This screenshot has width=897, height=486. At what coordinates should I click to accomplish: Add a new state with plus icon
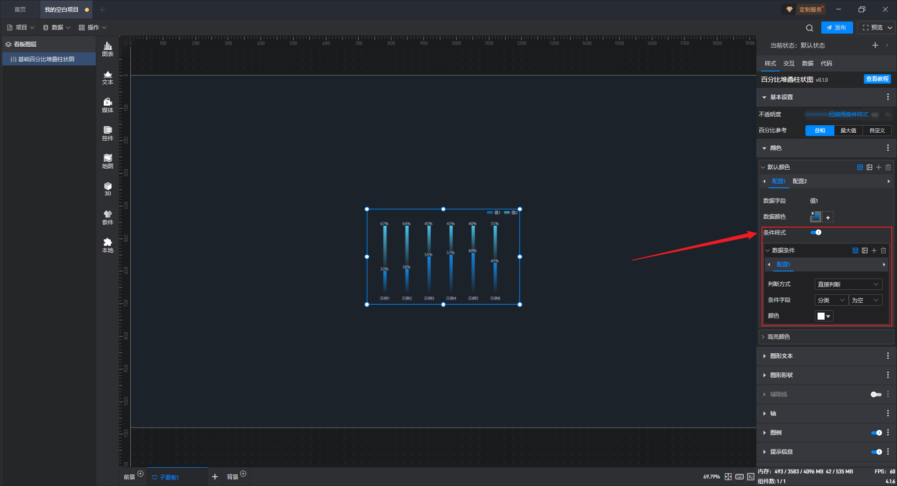coord(875,45)
